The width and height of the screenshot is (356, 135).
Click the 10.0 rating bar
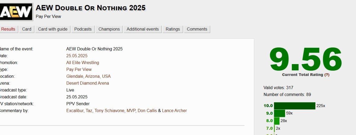pyautogui.click(x=295, y=106)
